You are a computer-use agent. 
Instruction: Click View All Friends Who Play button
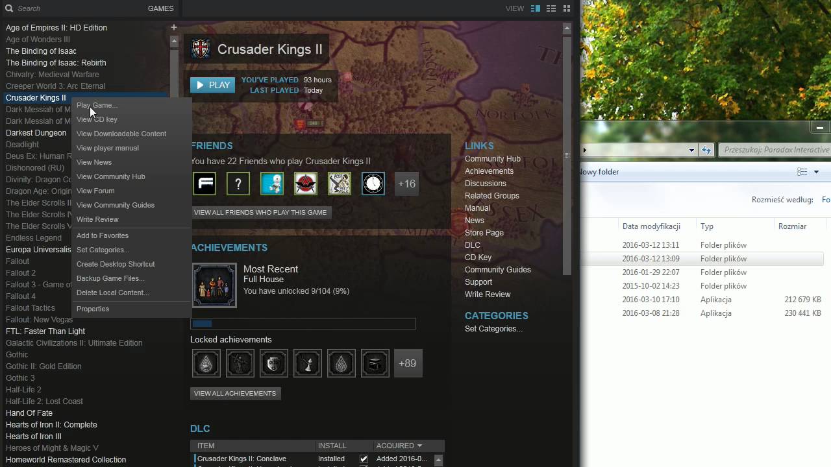click(260, 212)
